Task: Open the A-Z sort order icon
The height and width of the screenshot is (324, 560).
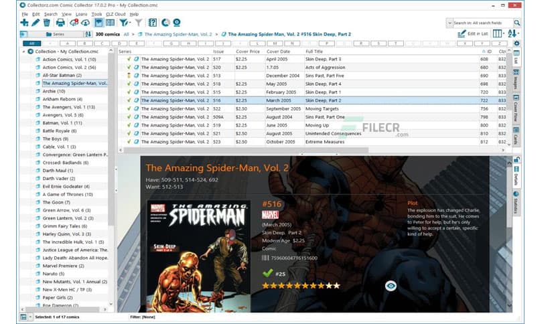Action: [x=513, y=33]
